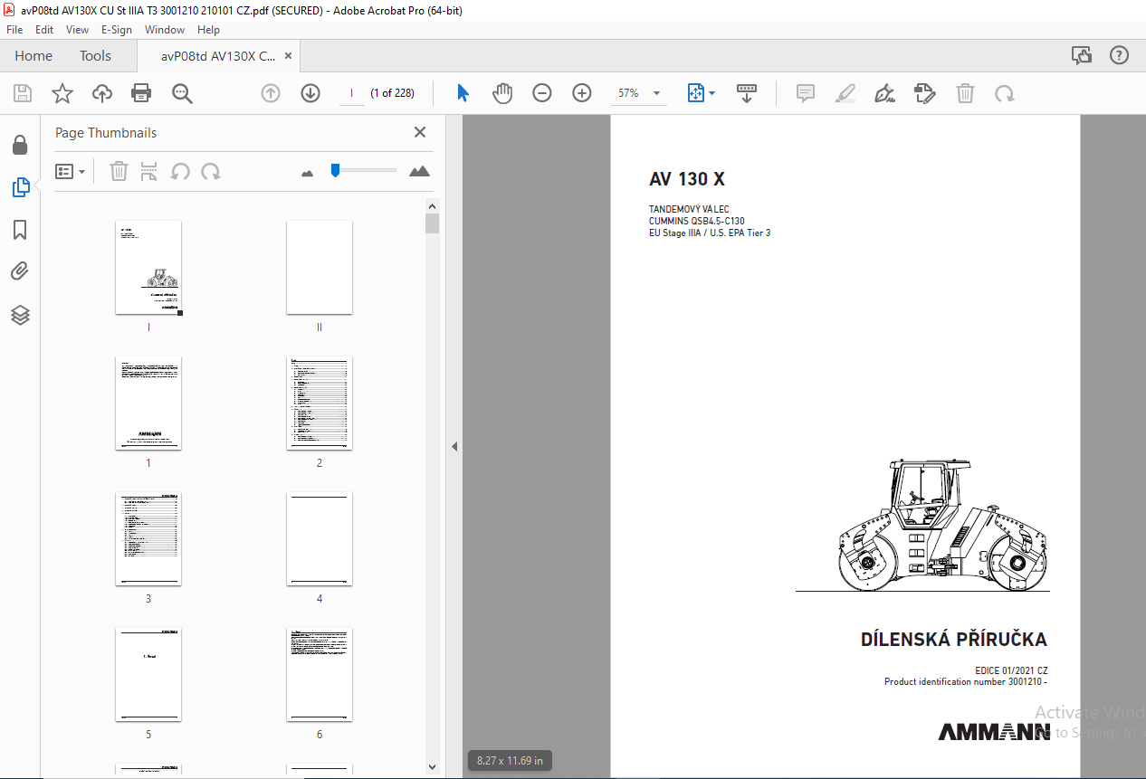Collapse the navigation pane arrow
The width and height of the screenshot is (1146, 779).
pyautogui.click(x=454, y=447)
